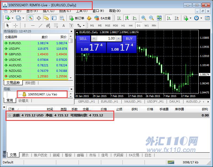Increase volume with arrow right of 1.00

coord(119,38)
